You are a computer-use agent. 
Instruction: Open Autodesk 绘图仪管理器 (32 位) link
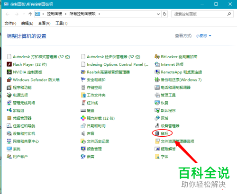point(113,57)
